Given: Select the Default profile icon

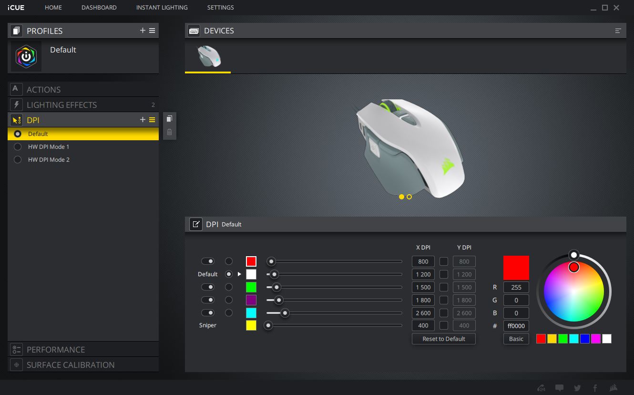Looking at the screenshot, I should [x=26, y=56].
